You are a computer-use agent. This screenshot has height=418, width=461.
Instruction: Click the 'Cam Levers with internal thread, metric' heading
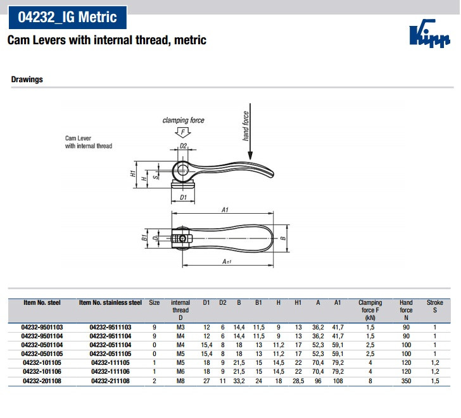tap(106, 40)
